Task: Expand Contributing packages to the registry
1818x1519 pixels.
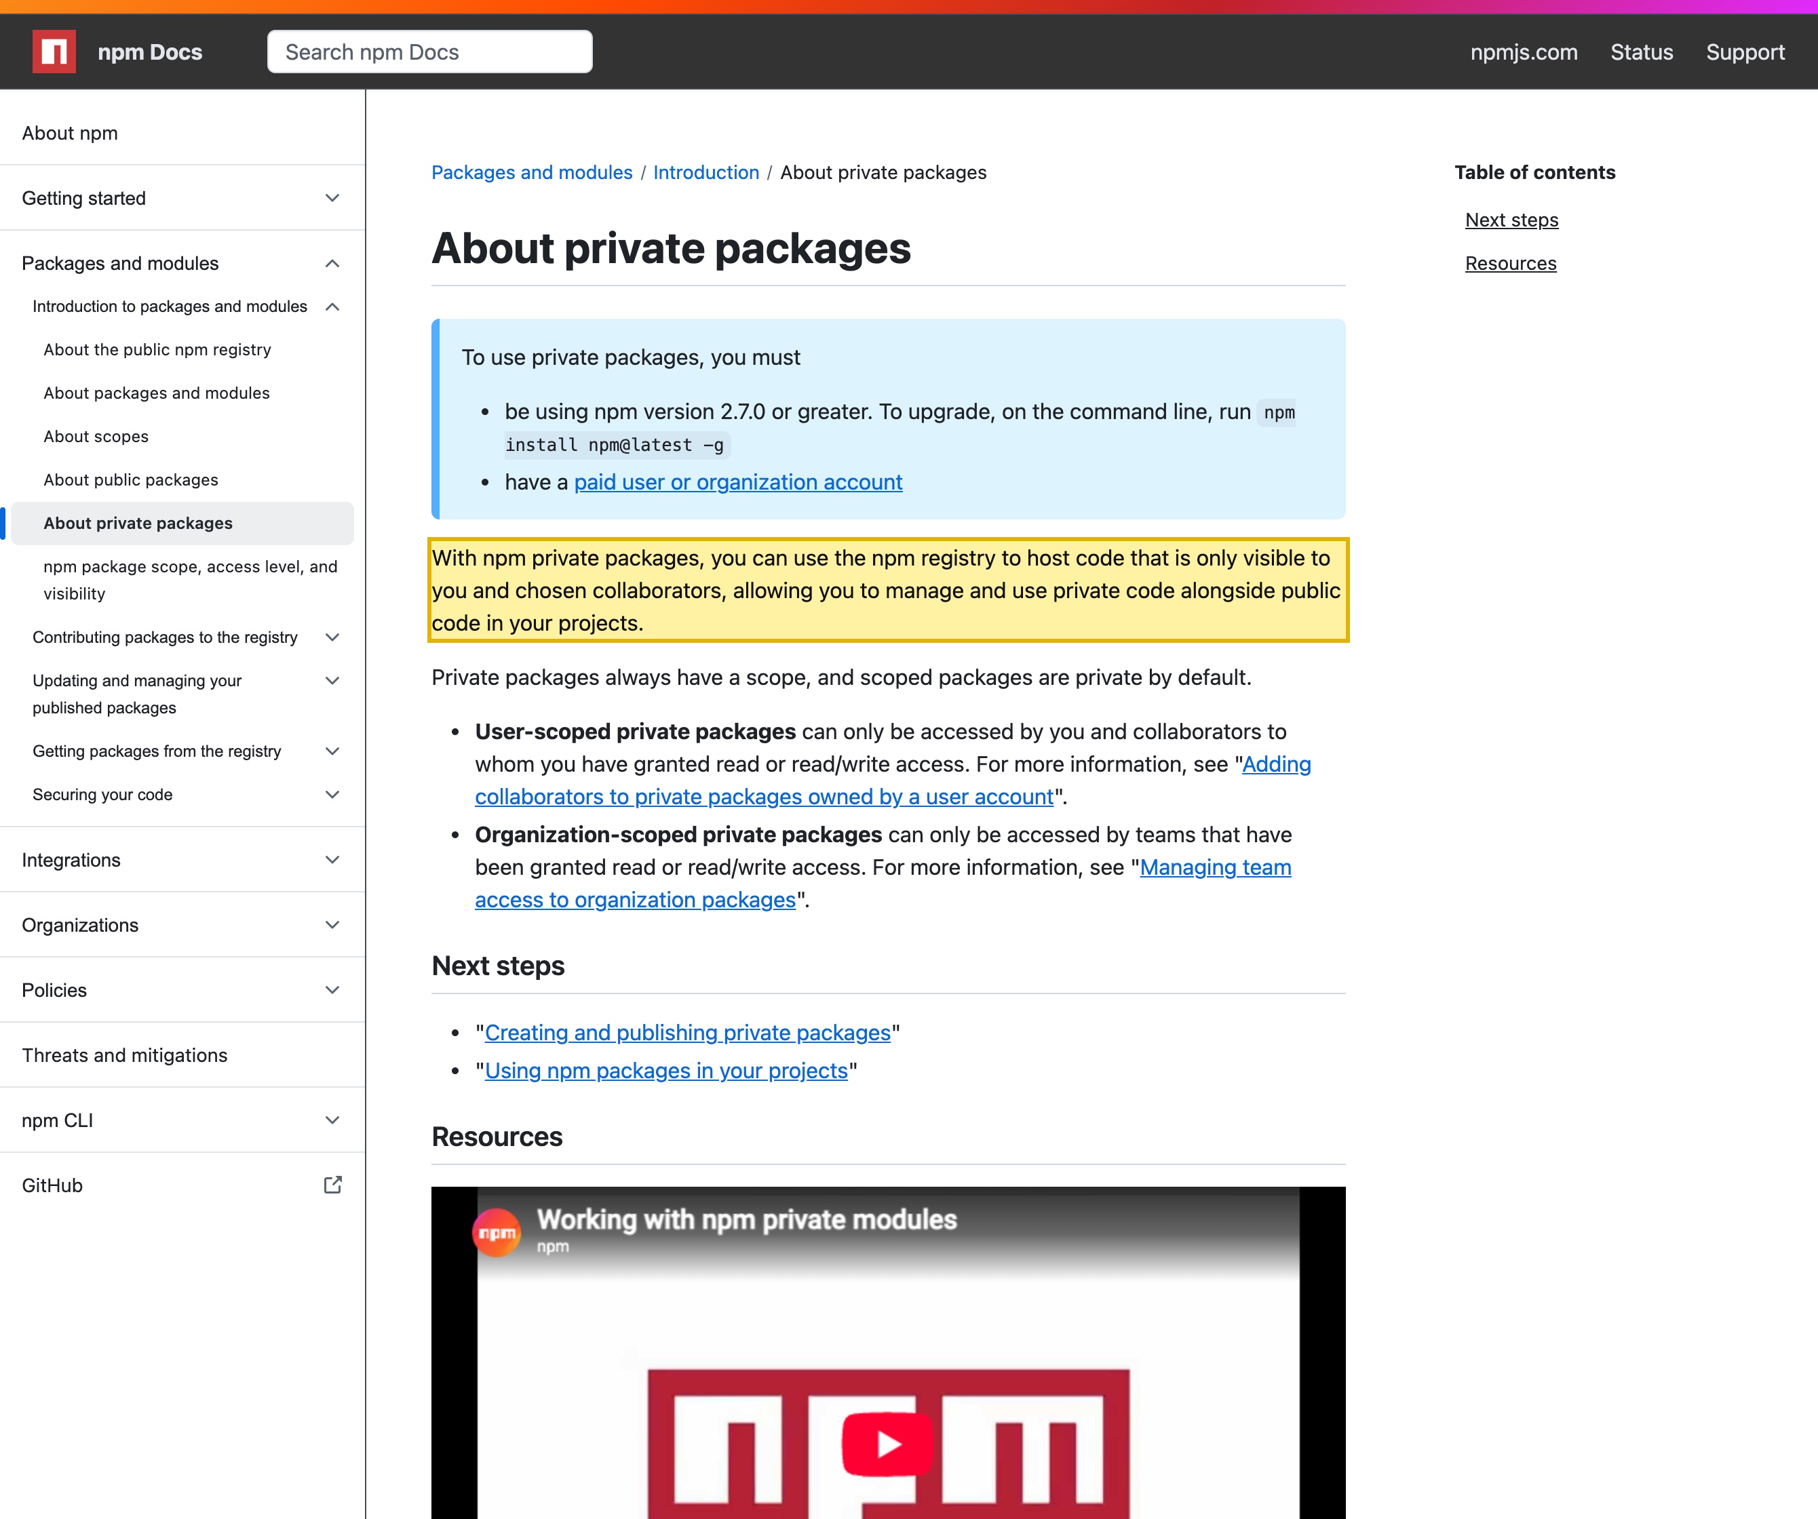Action: tap(332, 637)
